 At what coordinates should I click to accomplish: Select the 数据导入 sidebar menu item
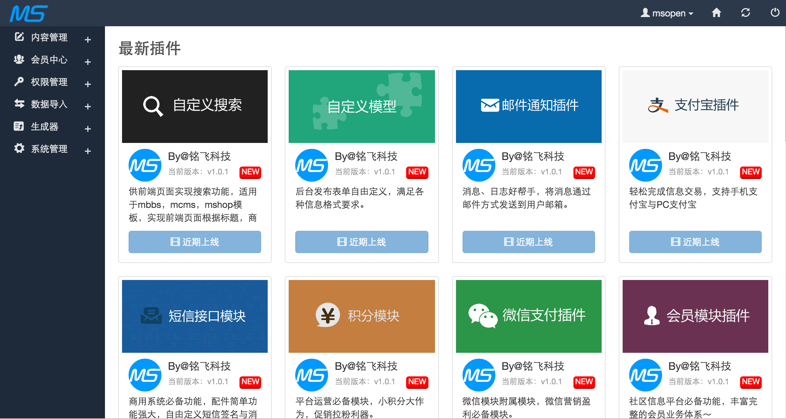pyautogui.click(x=49, y=104)
